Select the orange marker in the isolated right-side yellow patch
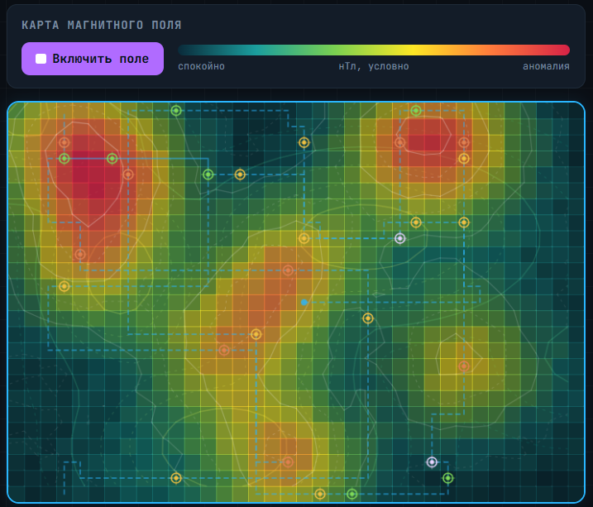The image size is (593, 507). (x=464, y=366)
